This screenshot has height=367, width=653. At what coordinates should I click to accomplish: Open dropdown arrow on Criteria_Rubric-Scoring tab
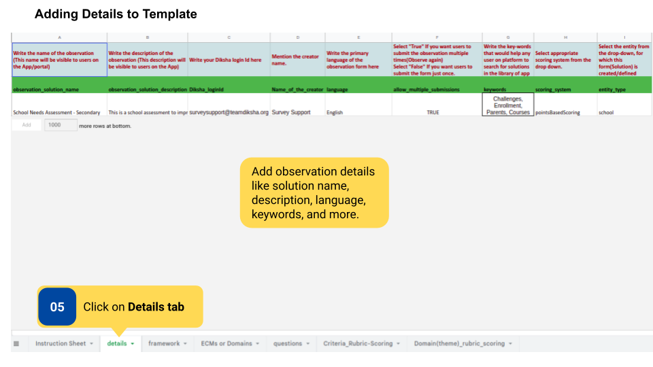(399, 344)
